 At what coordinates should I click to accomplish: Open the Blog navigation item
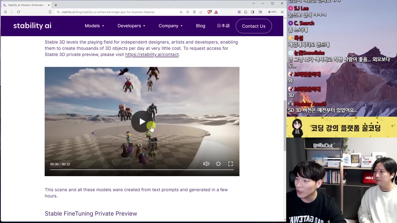point(201,26)
